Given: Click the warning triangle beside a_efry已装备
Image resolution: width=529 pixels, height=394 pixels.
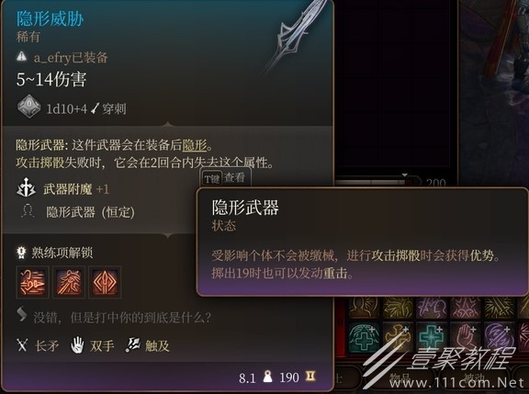Looking at the screenshot, I should click(x=22, y=56).
